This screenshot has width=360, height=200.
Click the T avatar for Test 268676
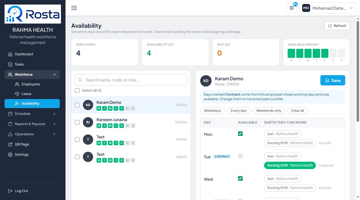click(88, 157)
